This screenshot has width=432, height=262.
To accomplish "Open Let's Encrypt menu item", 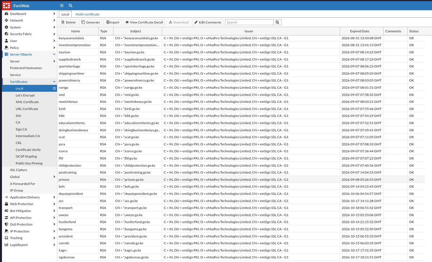I will click(x=25, y=95).
